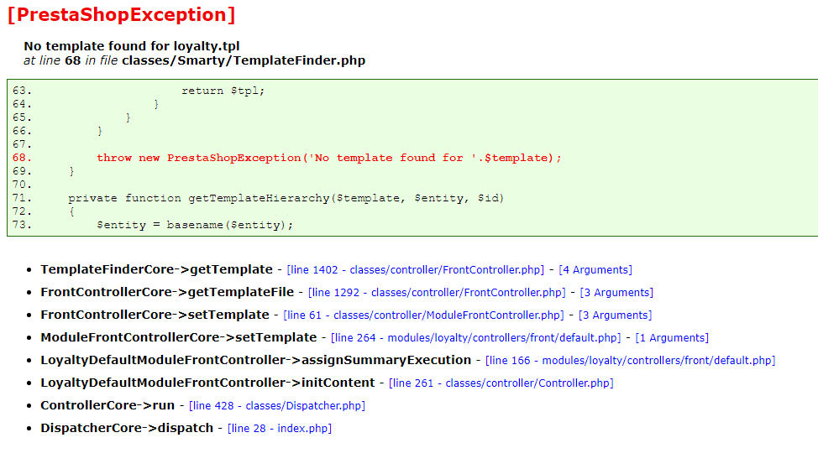Expand the 4 Arguments link
818x469 pixels.
(x=595, y=270)
